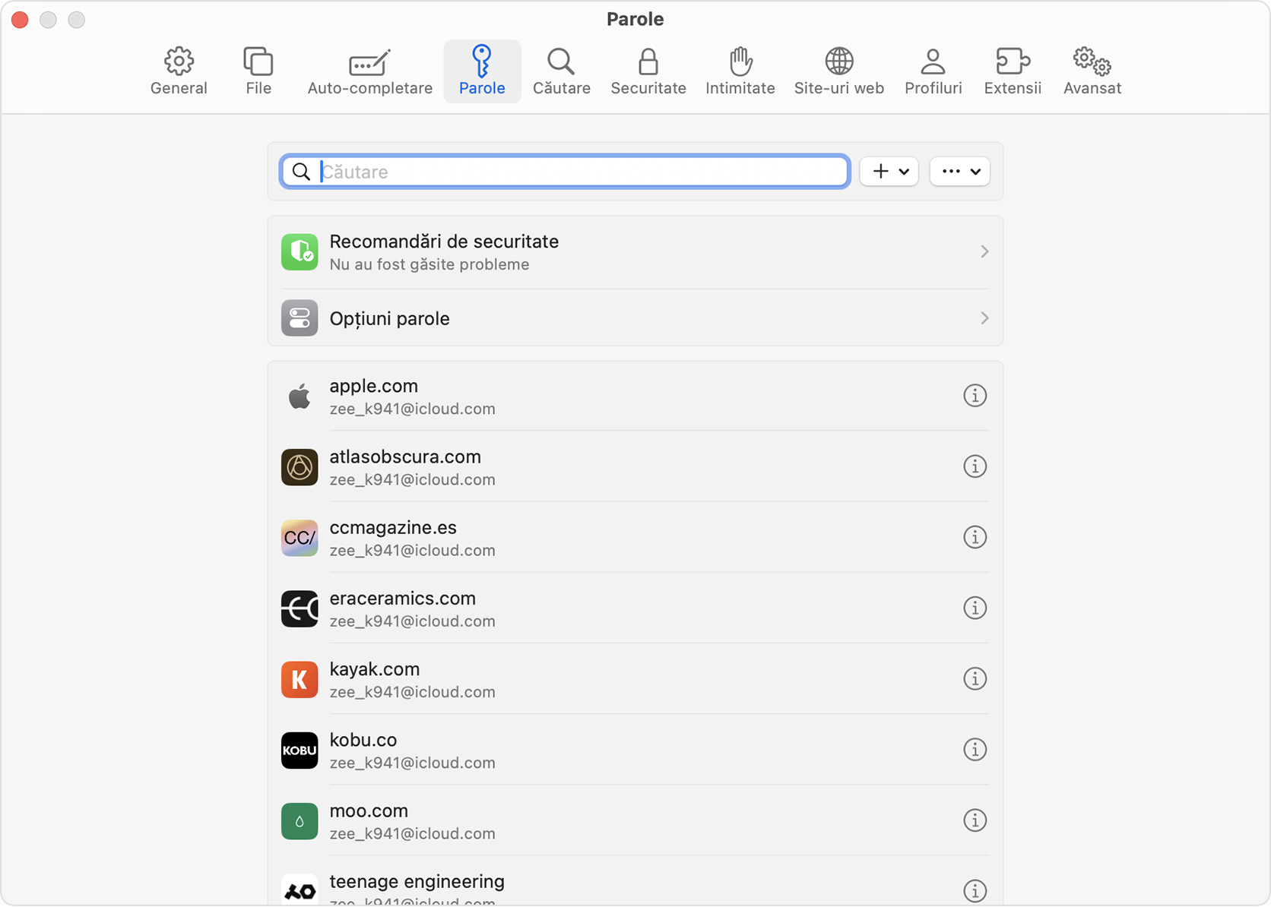Open the Site-uri web tab
The image size is (1271, 907).
tap(839, 71)
